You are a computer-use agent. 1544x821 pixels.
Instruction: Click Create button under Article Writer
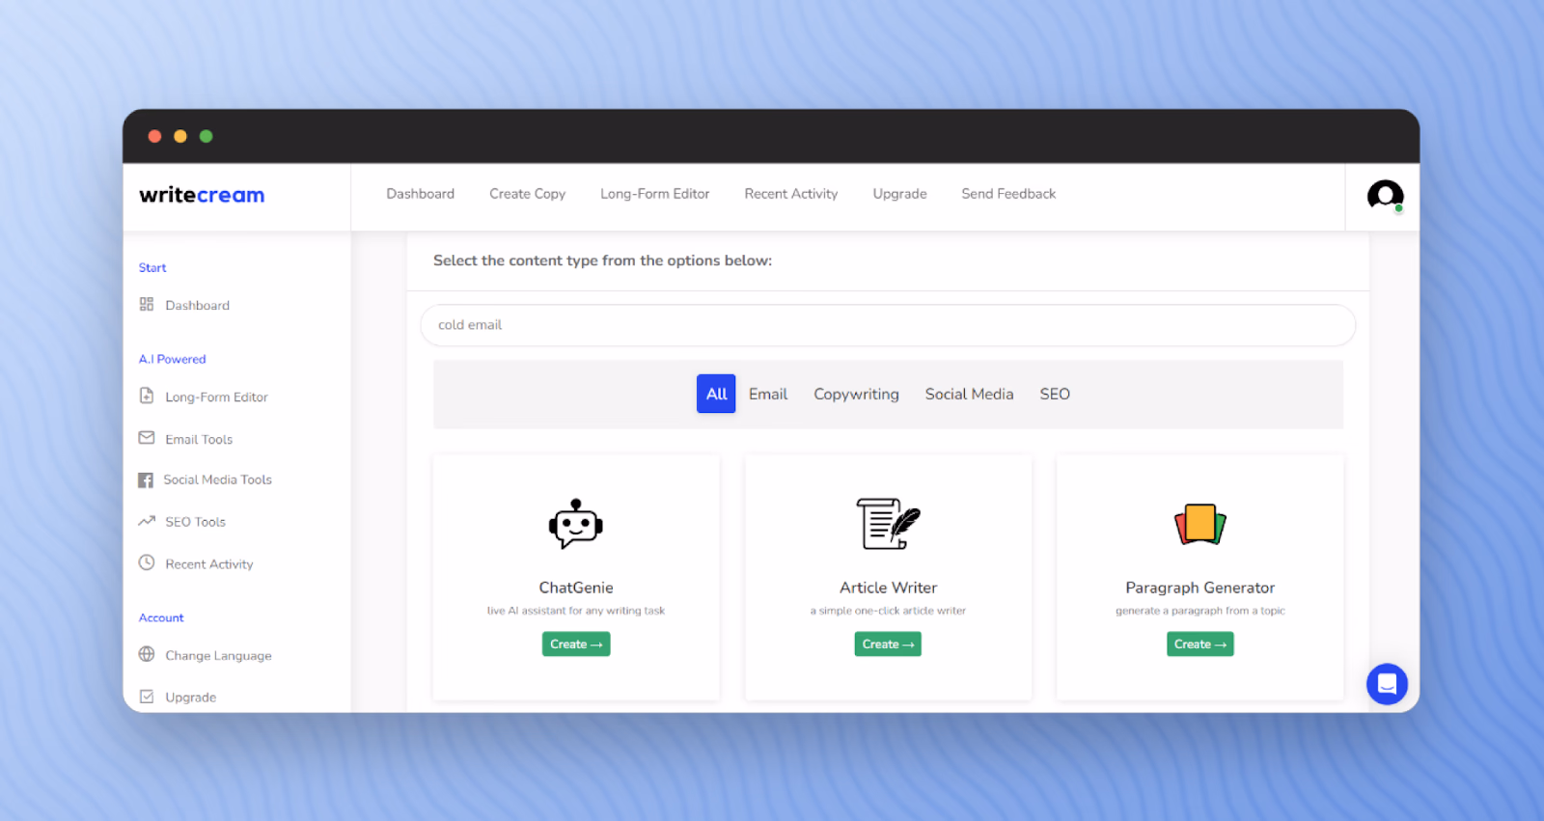click(x=888, y=643)
